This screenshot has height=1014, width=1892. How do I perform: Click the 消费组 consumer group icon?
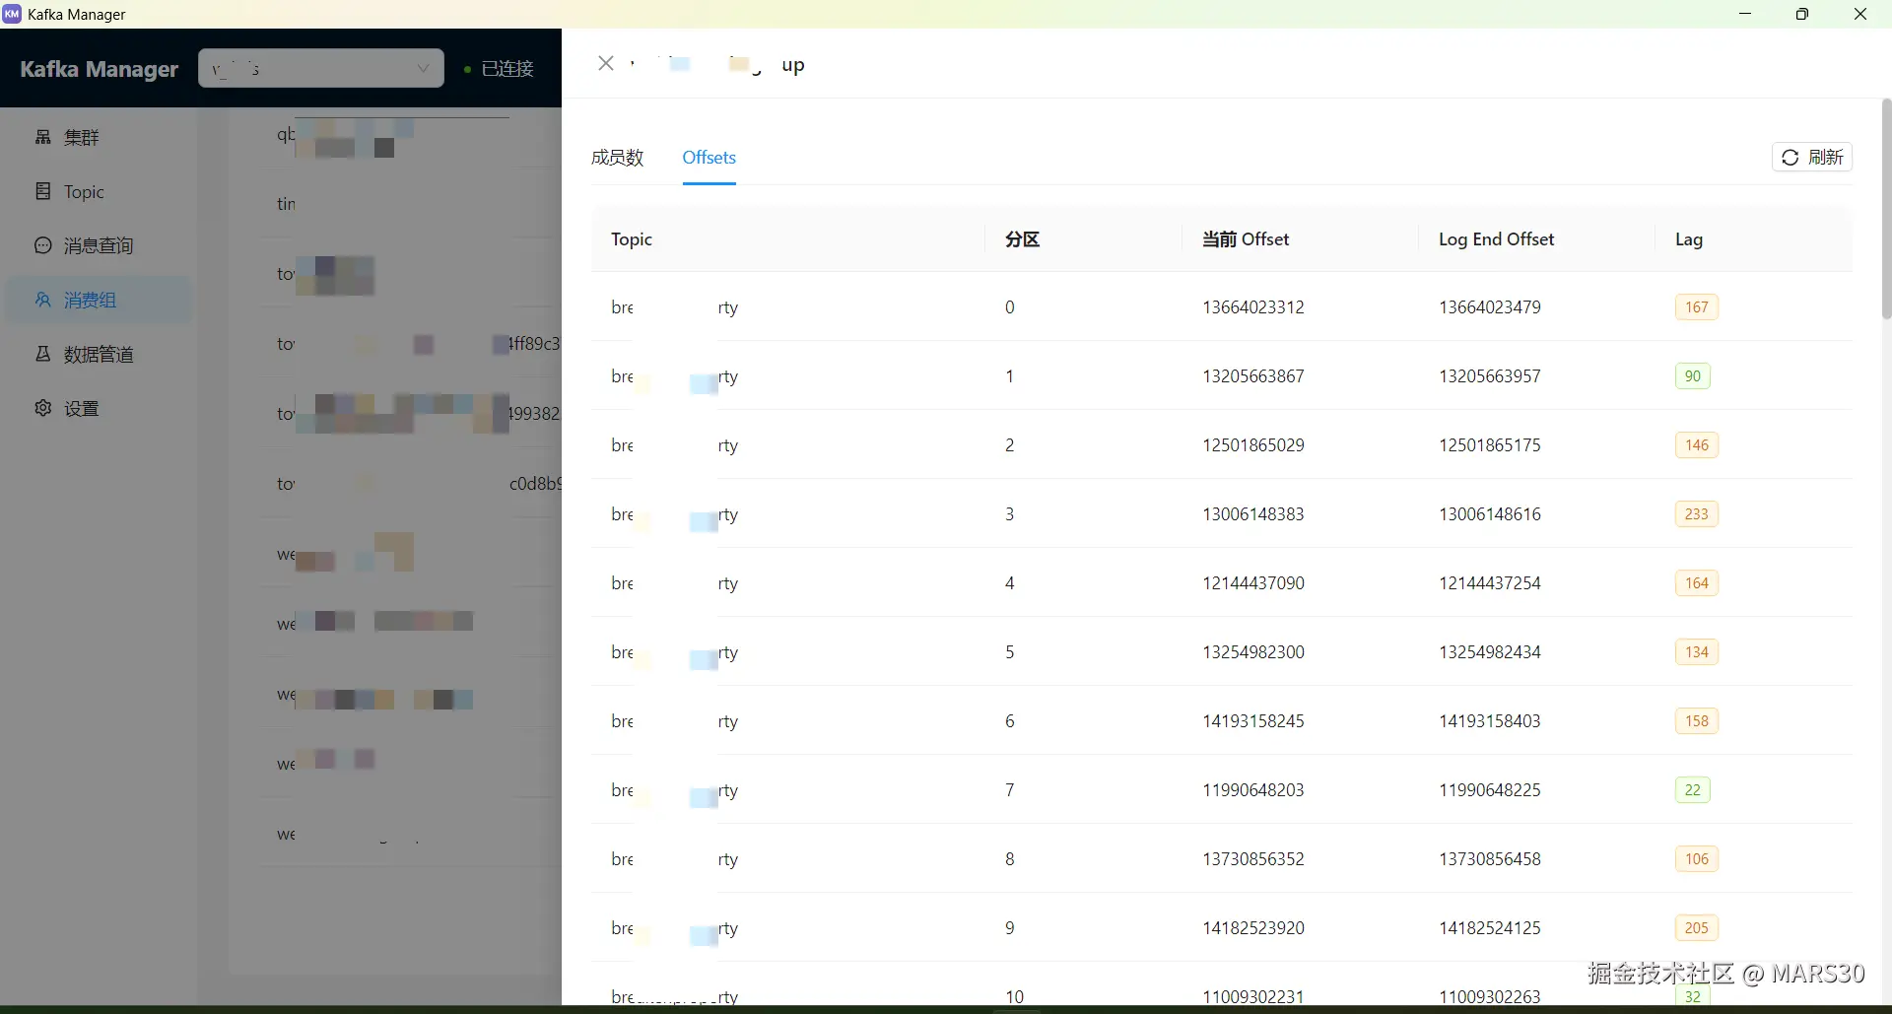[43, 300]
